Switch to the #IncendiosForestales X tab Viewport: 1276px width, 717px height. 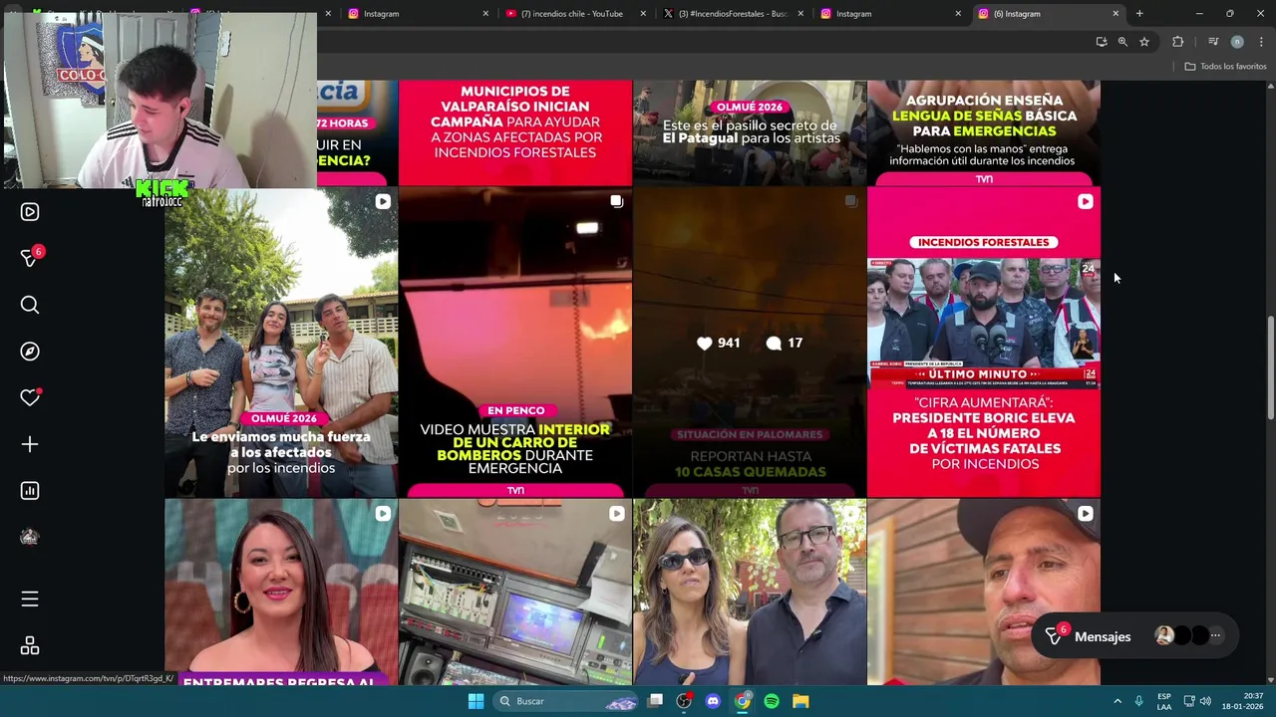(x=732, y=14)
